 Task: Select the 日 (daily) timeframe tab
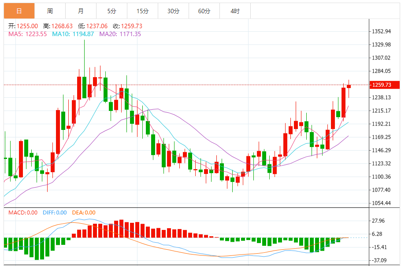pos(19,11)
